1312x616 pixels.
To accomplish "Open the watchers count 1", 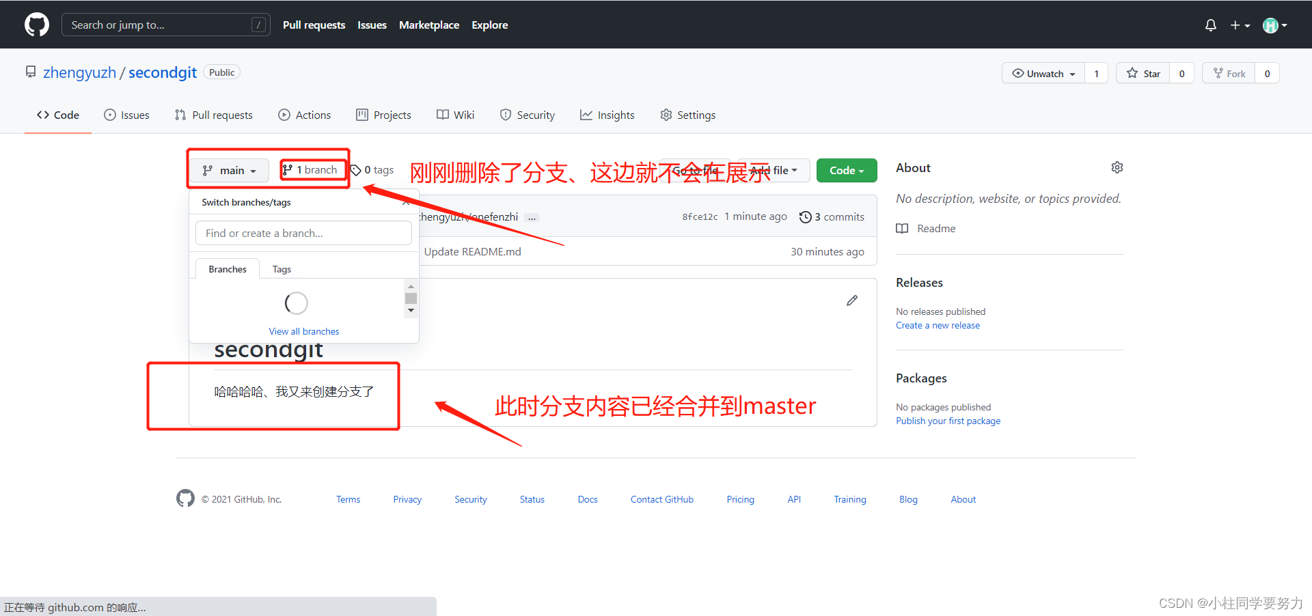I will point(1097,74).
